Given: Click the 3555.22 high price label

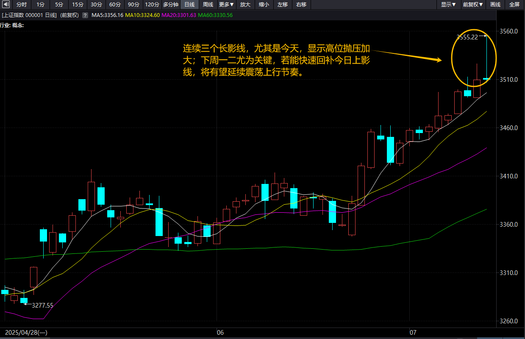Looking at the screenshot, I should 467,37.
